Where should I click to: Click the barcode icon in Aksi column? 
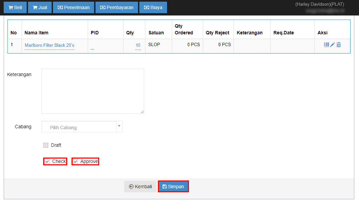point(326,45)
